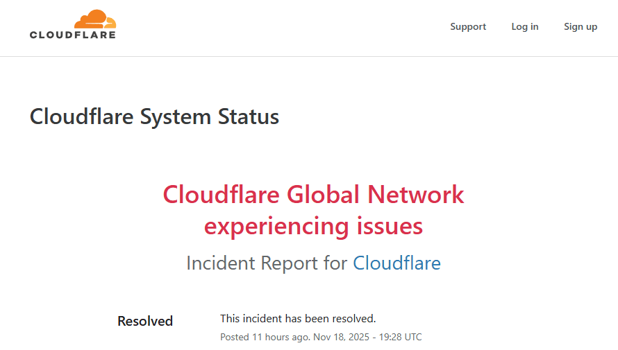Follow the blue Cloudflare incident report link

(396, 263)
